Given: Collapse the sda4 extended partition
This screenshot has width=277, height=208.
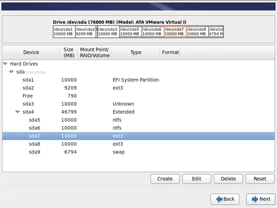Looking at the screenshot, I should (18, 112).
